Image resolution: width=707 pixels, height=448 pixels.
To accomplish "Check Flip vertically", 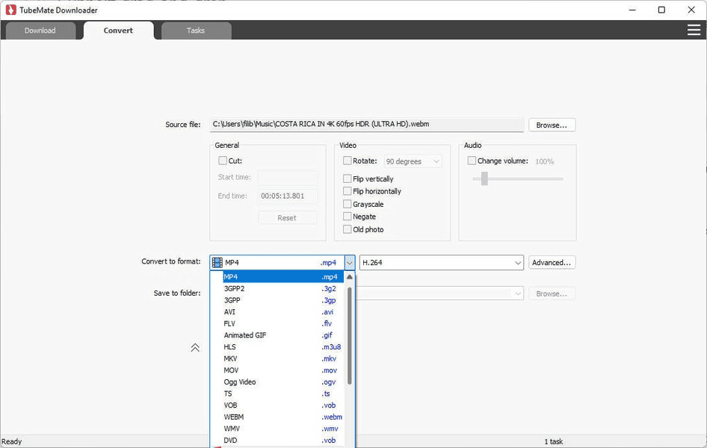I will pyautogui.click(x=346, y=178).
